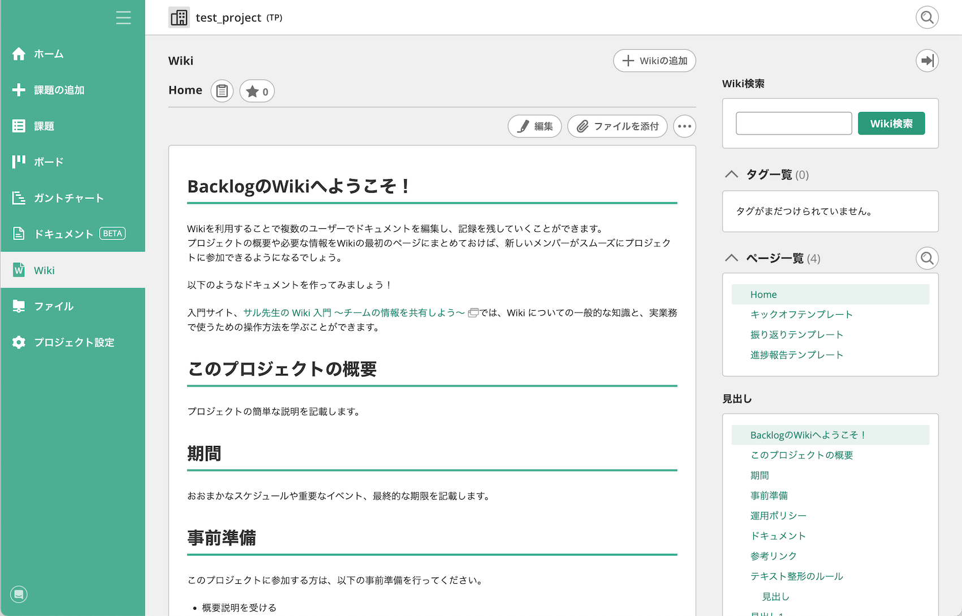Click the hamburger menu icon in sidebar

click(x=123, y=18)
